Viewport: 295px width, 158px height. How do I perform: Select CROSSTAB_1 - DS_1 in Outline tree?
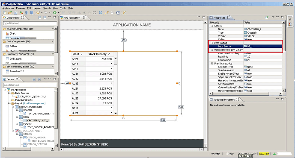click(x=38, y=120)
